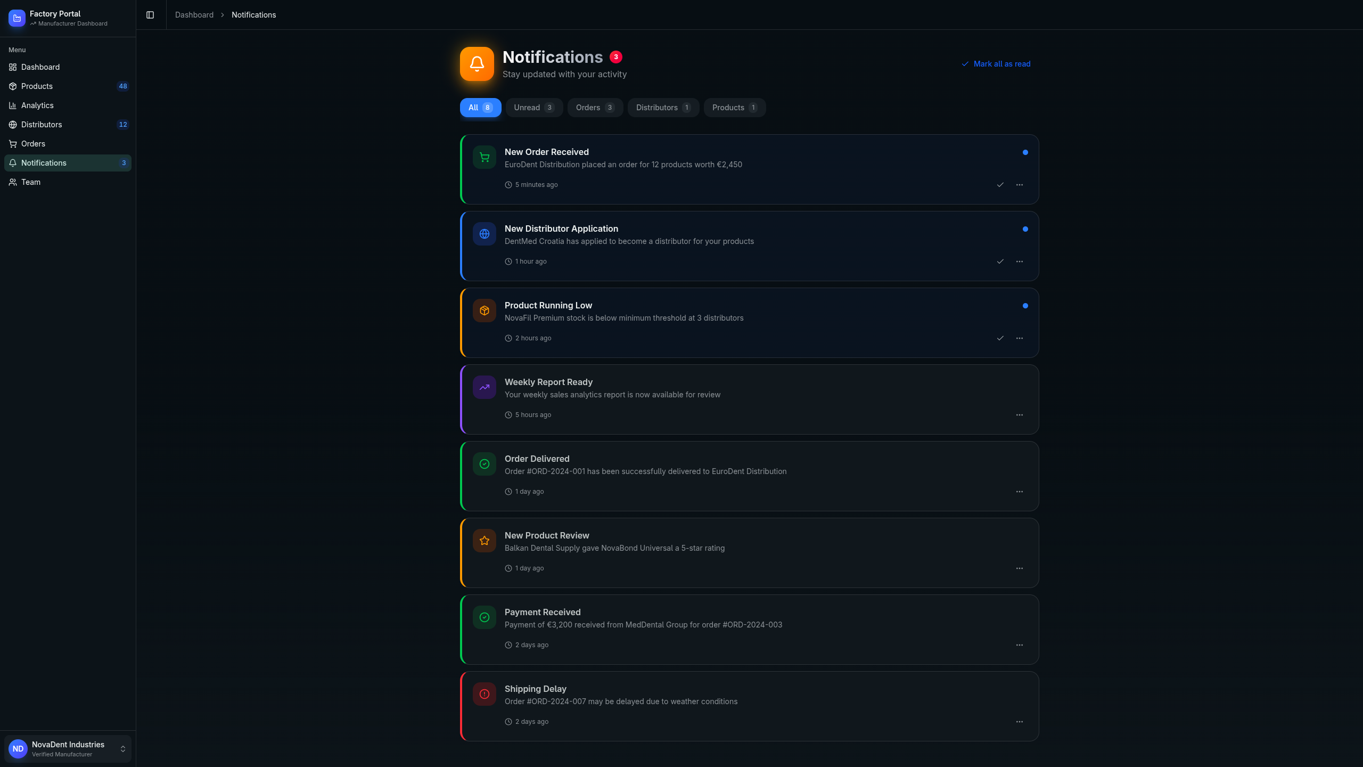1363x767 pixels.
Task: Mark New Order Received as read with checkmark
Action: (1000, 185)
